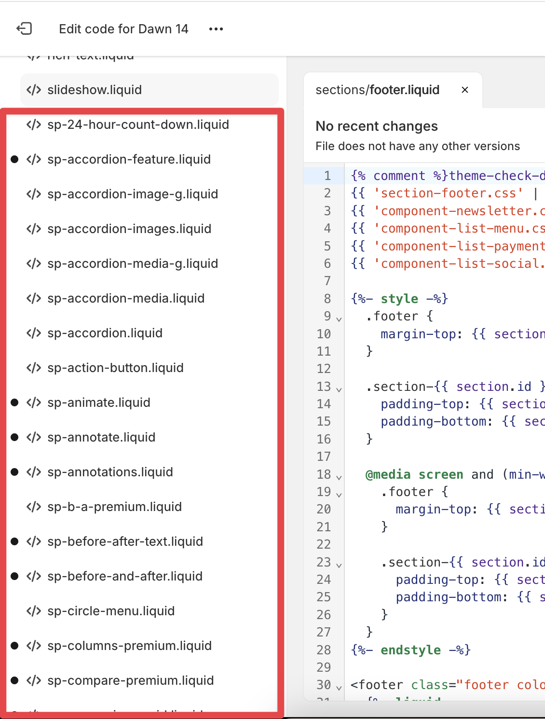
Task: Collapse the .footer block at line 9
Action: point(339,319)
